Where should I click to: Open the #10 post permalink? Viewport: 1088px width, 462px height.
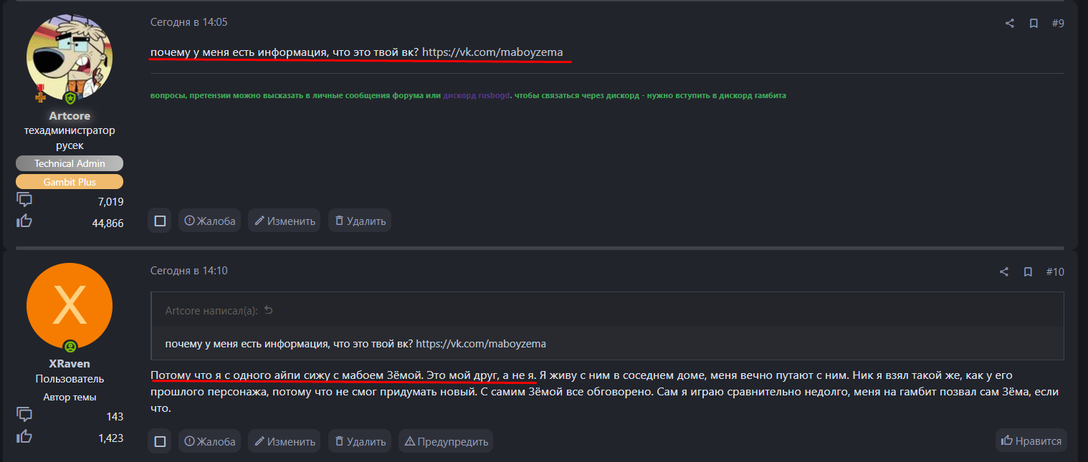(1055, 272)
